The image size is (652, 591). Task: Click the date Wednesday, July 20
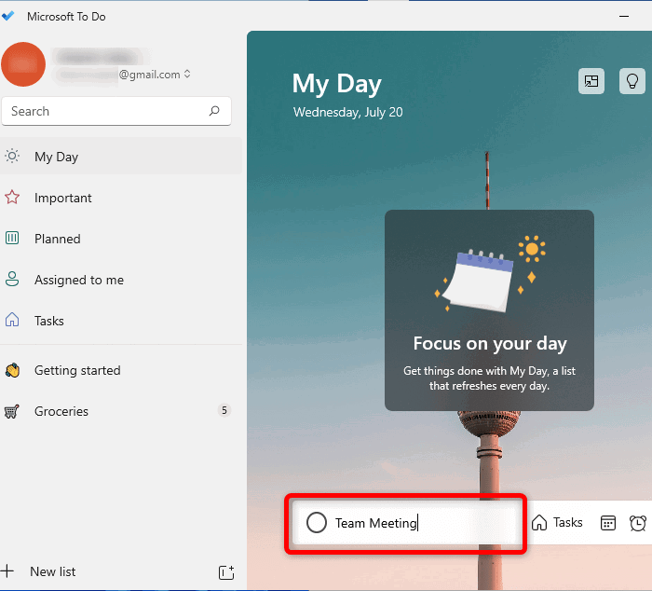point(348,113)
